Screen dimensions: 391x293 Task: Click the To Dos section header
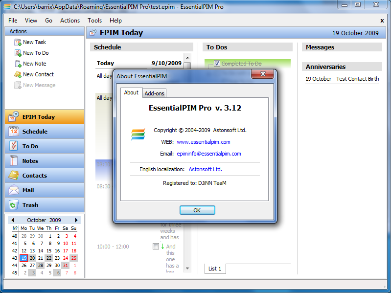247,47
